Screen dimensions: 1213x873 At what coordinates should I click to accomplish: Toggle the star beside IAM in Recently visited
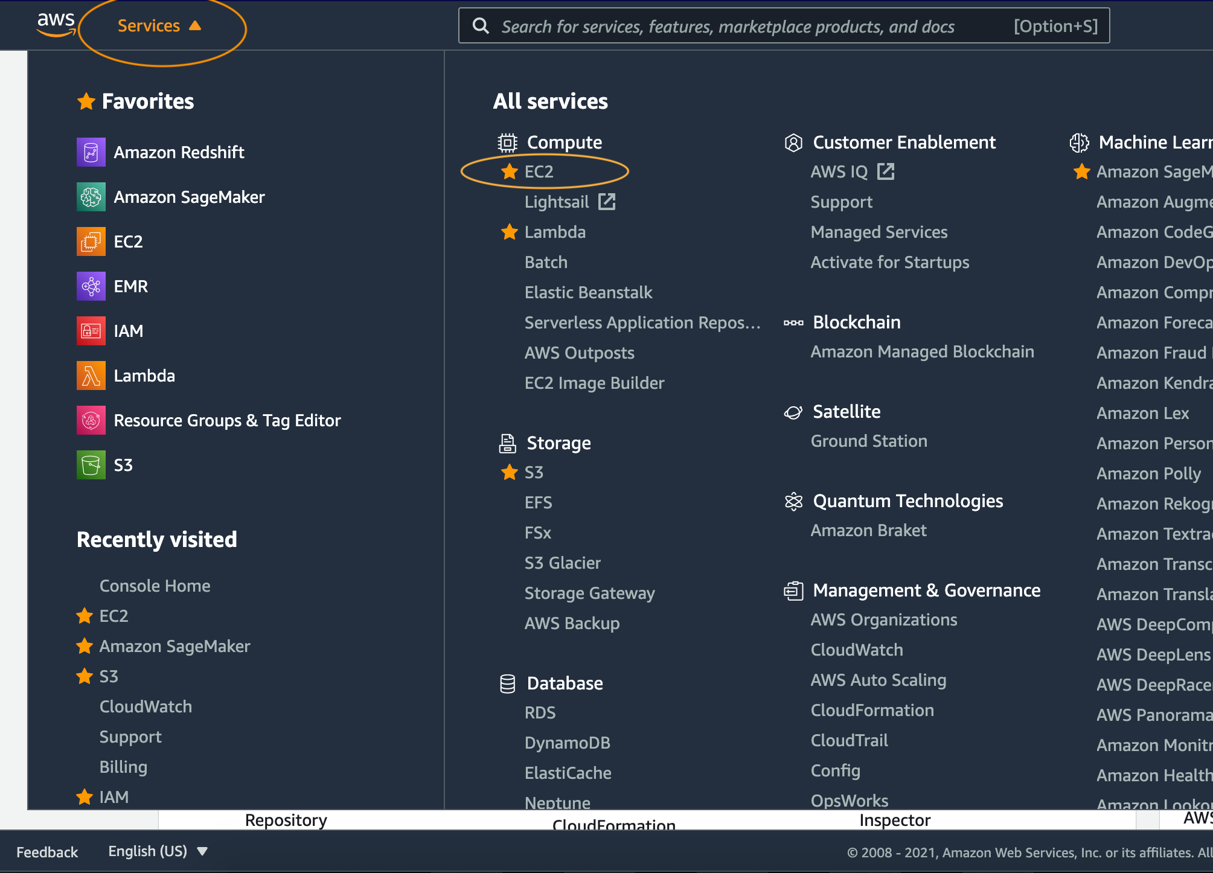point(85,797)
